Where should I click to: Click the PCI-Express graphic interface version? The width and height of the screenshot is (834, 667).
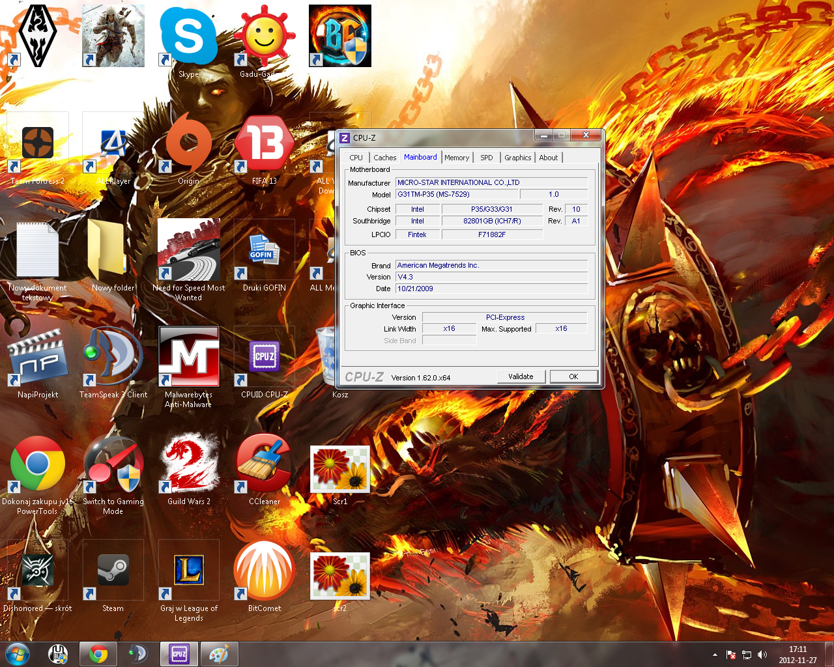[505, 317]
